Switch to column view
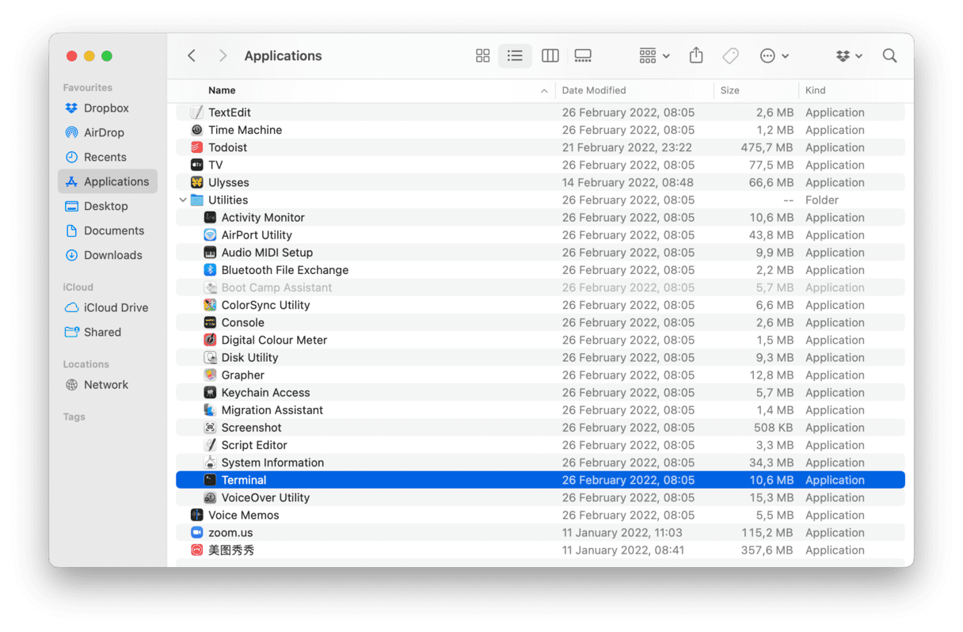This screenshot has height=632, width=963. coord(550,55)
